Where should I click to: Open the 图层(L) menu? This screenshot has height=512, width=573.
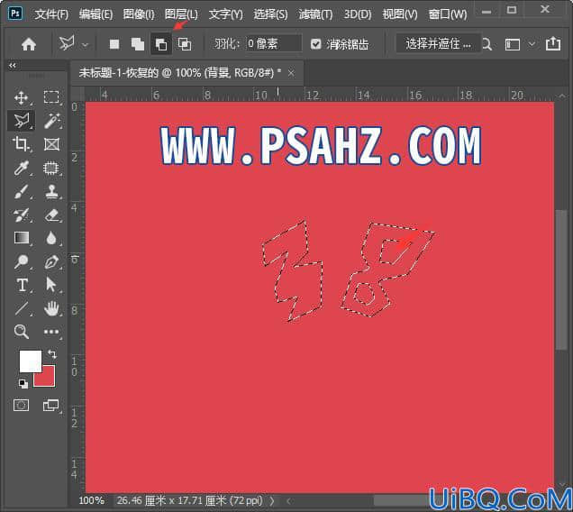click(181, 14)
